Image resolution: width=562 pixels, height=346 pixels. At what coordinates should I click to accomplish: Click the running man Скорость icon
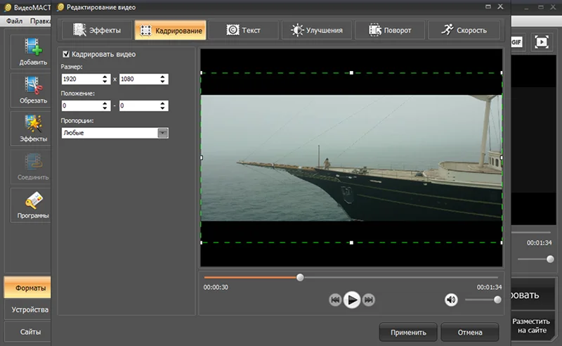point(447,30)
